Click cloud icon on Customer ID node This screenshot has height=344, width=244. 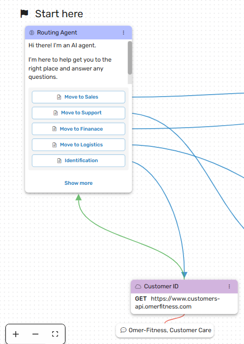point(138,286)
